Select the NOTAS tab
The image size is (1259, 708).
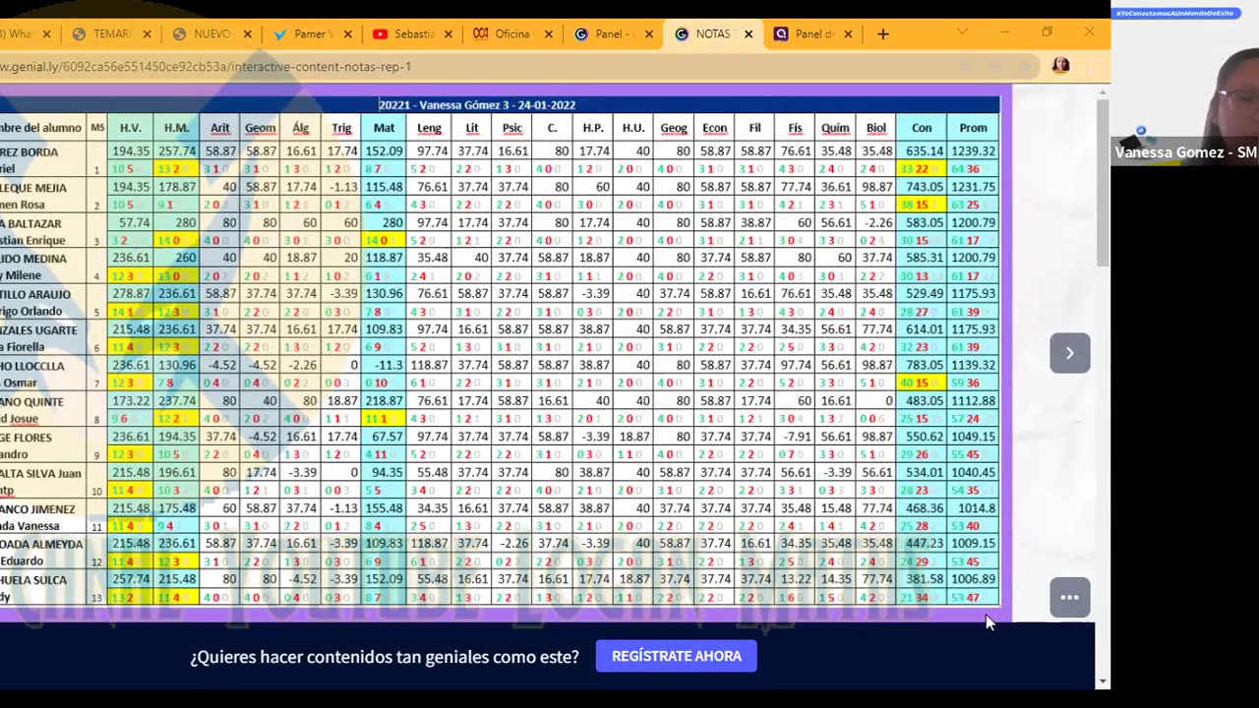pyautogui.click(x=712, y=33)
